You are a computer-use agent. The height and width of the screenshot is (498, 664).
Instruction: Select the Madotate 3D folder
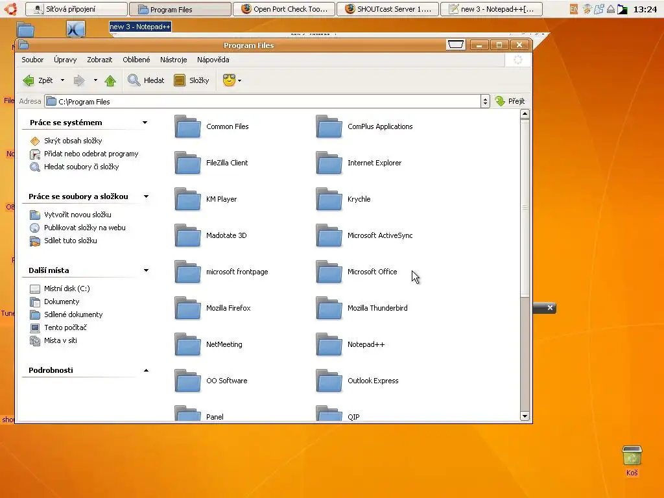(211, 235)
